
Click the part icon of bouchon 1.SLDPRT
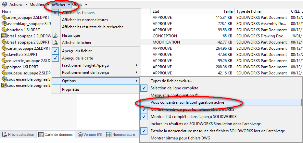point(4,30)
